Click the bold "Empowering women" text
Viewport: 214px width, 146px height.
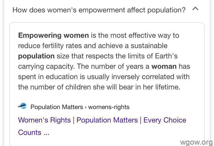53,35
